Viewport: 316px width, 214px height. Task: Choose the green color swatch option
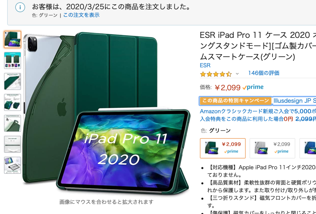[x=223, y=148]
